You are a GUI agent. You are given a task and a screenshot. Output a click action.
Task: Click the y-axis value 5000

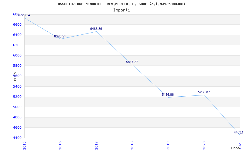tap(17, 107)
